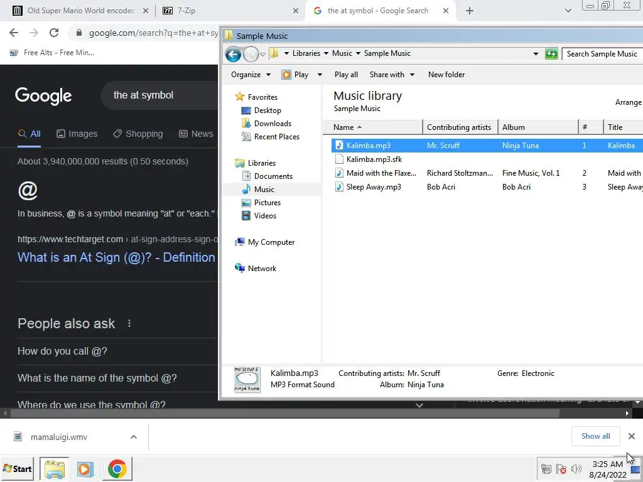This screenshot has height=482, width=643.
Task: Click Play all in Explorer toolbar
Action: point(346,75)
